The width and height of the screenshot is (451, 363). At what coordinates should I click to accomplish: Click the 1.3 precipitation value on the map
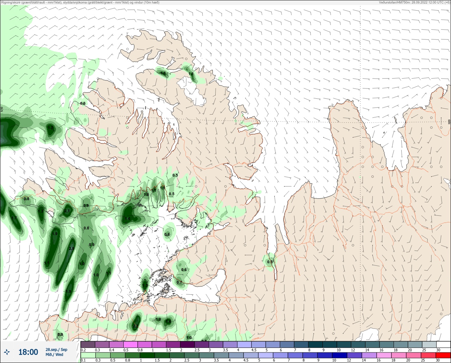(x=41, y=211)
